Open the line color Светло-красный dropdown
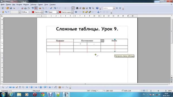Viewport: 173px width, 97px height. click(42, 12)
